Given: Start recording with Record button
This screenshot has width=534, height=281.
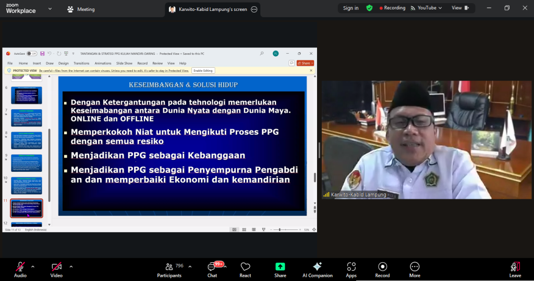Looking at the screenshot, I should (x=382, y=269).
